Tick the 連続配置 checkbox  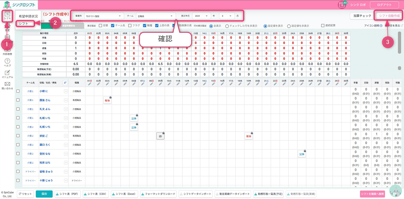(323, 26)
